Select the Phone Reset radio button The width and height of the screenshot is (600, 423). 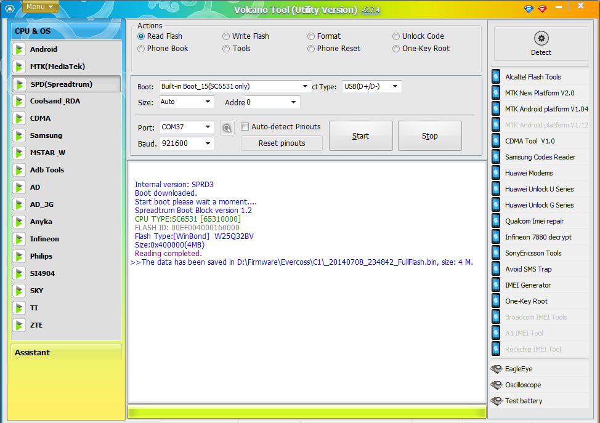(310, 49)
